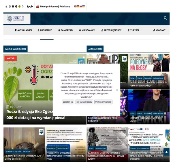Click Współpraca z zagranicą tag
Screen dimensions: 173x162
click(x=13, y=151)
